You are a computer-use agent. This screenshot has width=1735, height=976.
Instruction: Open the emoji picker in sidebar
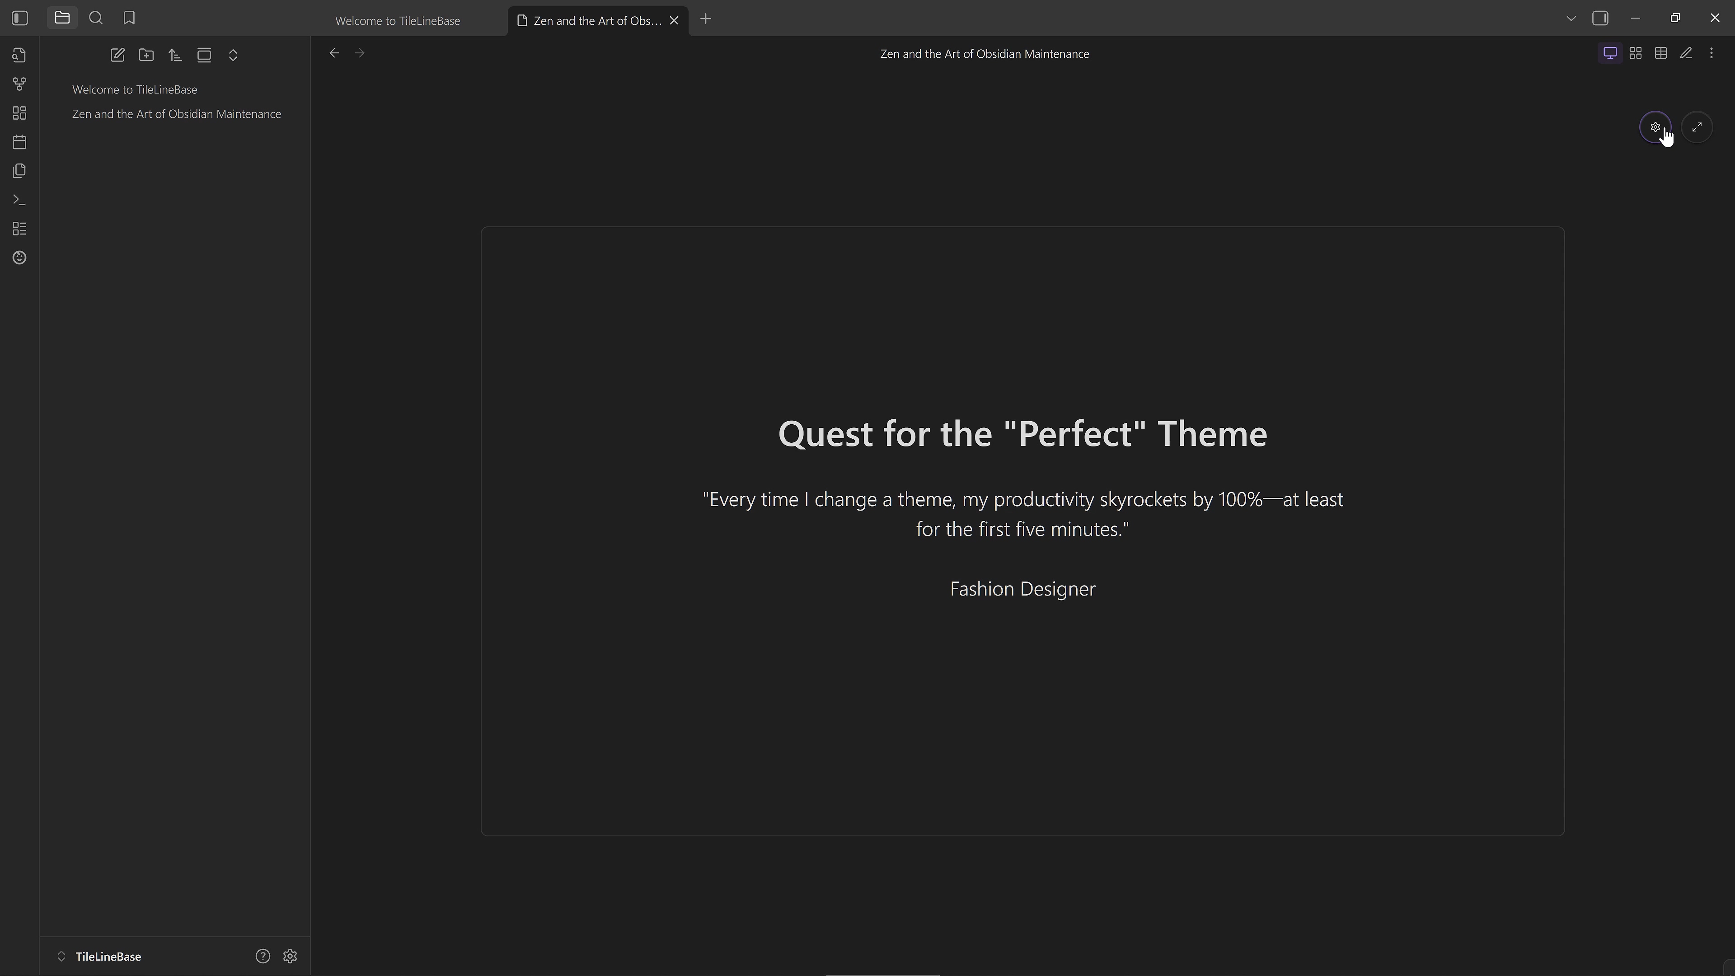pyautogui.click(x=19, y=257)
